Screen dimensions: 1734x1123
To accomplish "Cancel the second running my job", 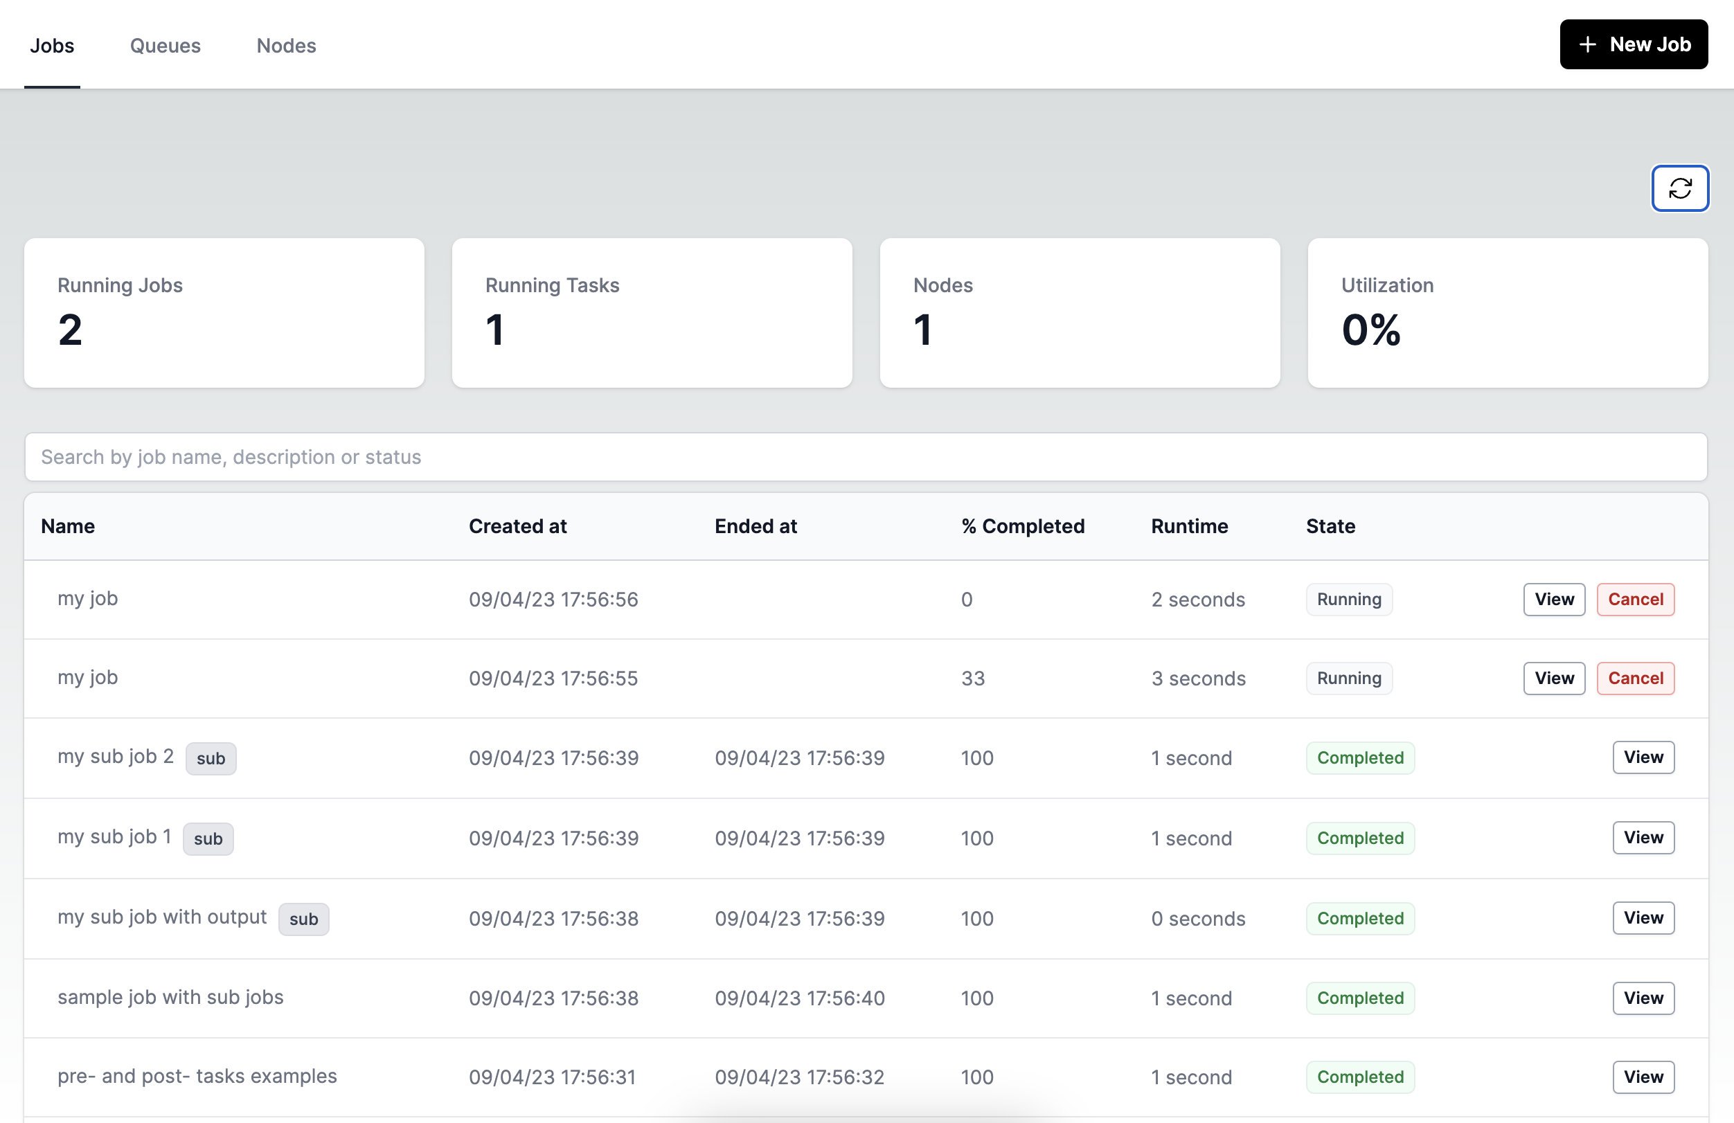I will pos(1636,679).
